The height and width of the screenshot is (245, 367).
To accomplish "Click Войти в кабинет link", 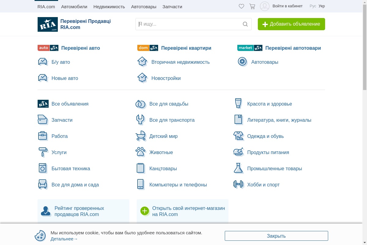I will pyautogui.click(x=287, y=6).
